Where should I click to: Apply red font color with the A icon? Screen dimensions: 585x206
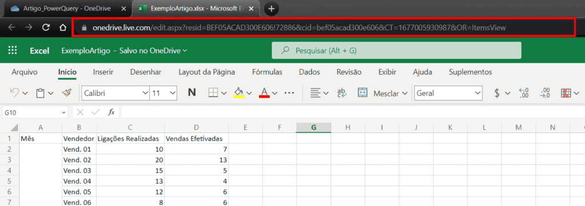tap(264, 93)
